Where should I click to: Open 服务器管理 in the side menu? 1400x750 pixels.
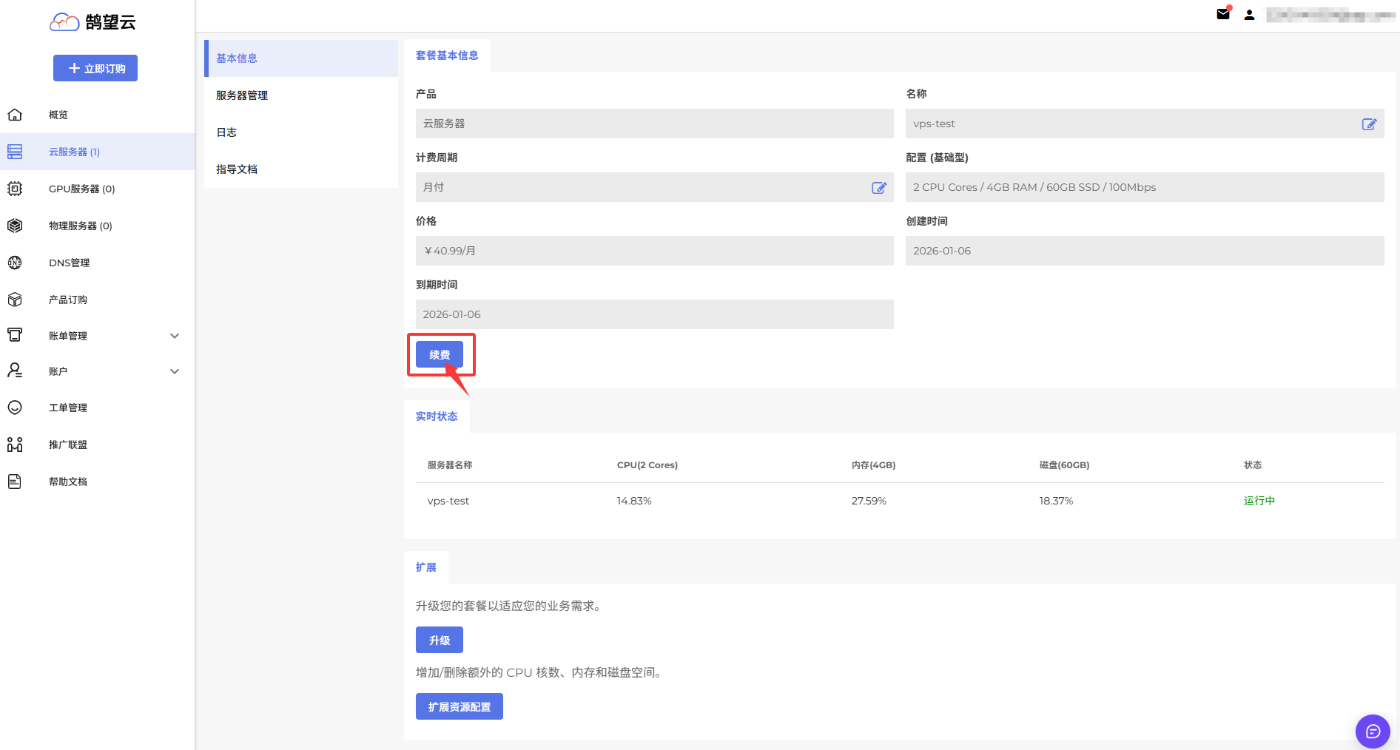point(242,95)
